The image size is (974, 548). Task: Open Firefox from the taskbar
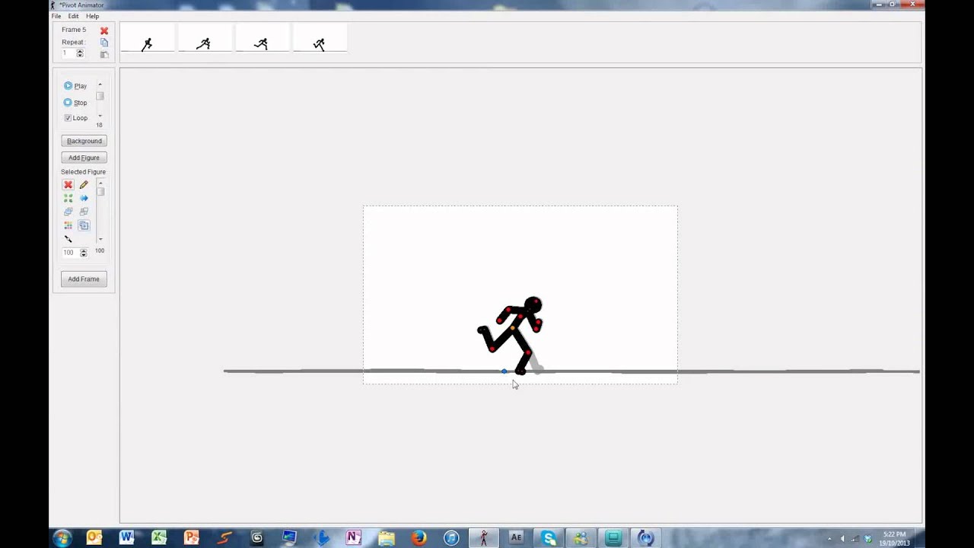point(419,538)
